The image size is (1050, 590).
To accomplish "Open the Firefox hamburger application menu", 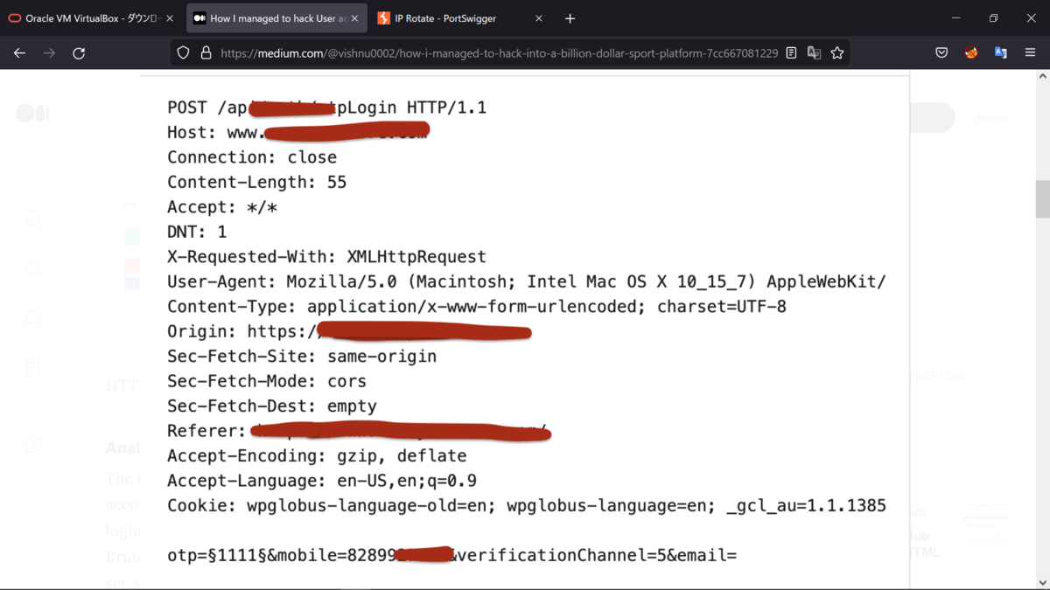I will tap(1031, 52).
